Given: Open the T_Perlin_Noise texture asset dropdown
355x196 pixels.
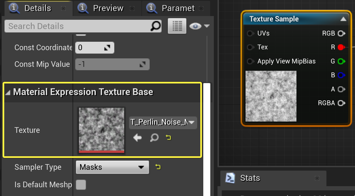Looking at the screenshot, I should tap(163, 122).
